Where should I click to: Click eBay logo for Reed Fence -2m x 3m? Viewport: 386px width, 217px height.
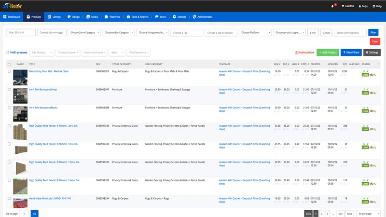coord(372,129)
